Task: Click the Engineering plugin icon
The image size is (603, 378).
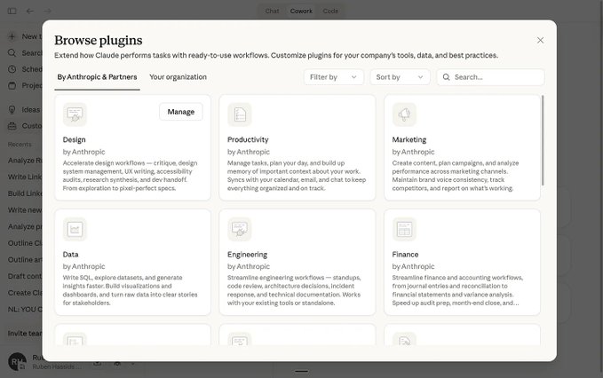Action: pyautogui.click(x=240, y=229)
